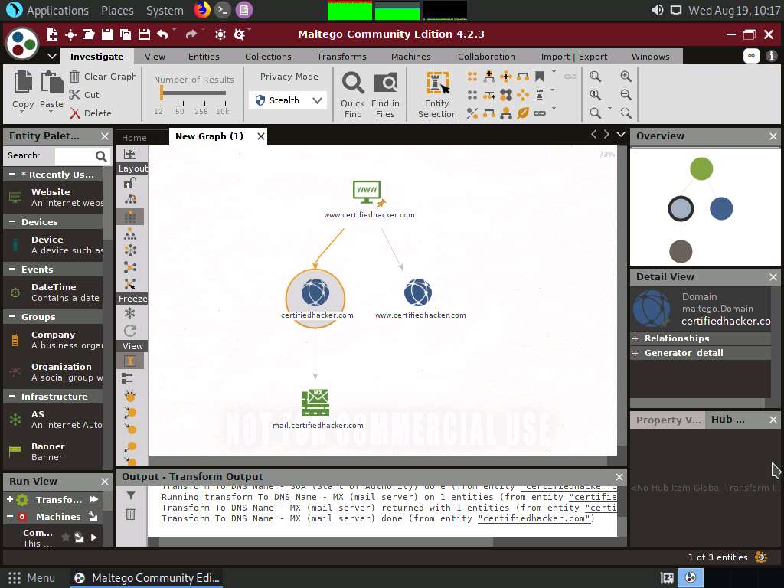Toggle the Freeze layout snowflake icon
Screen dimensions: 784x588
click(130, 313)
